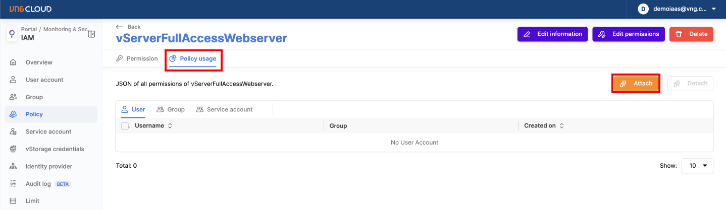Toggle the select-all Username checkbox

[x=125, y=126]
